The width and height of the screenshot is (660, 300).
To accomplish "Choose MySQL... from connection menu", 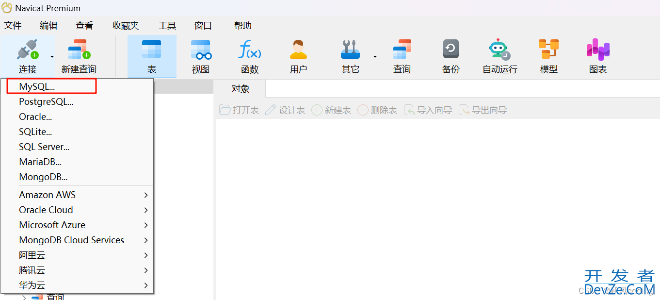I will (77, 86).
